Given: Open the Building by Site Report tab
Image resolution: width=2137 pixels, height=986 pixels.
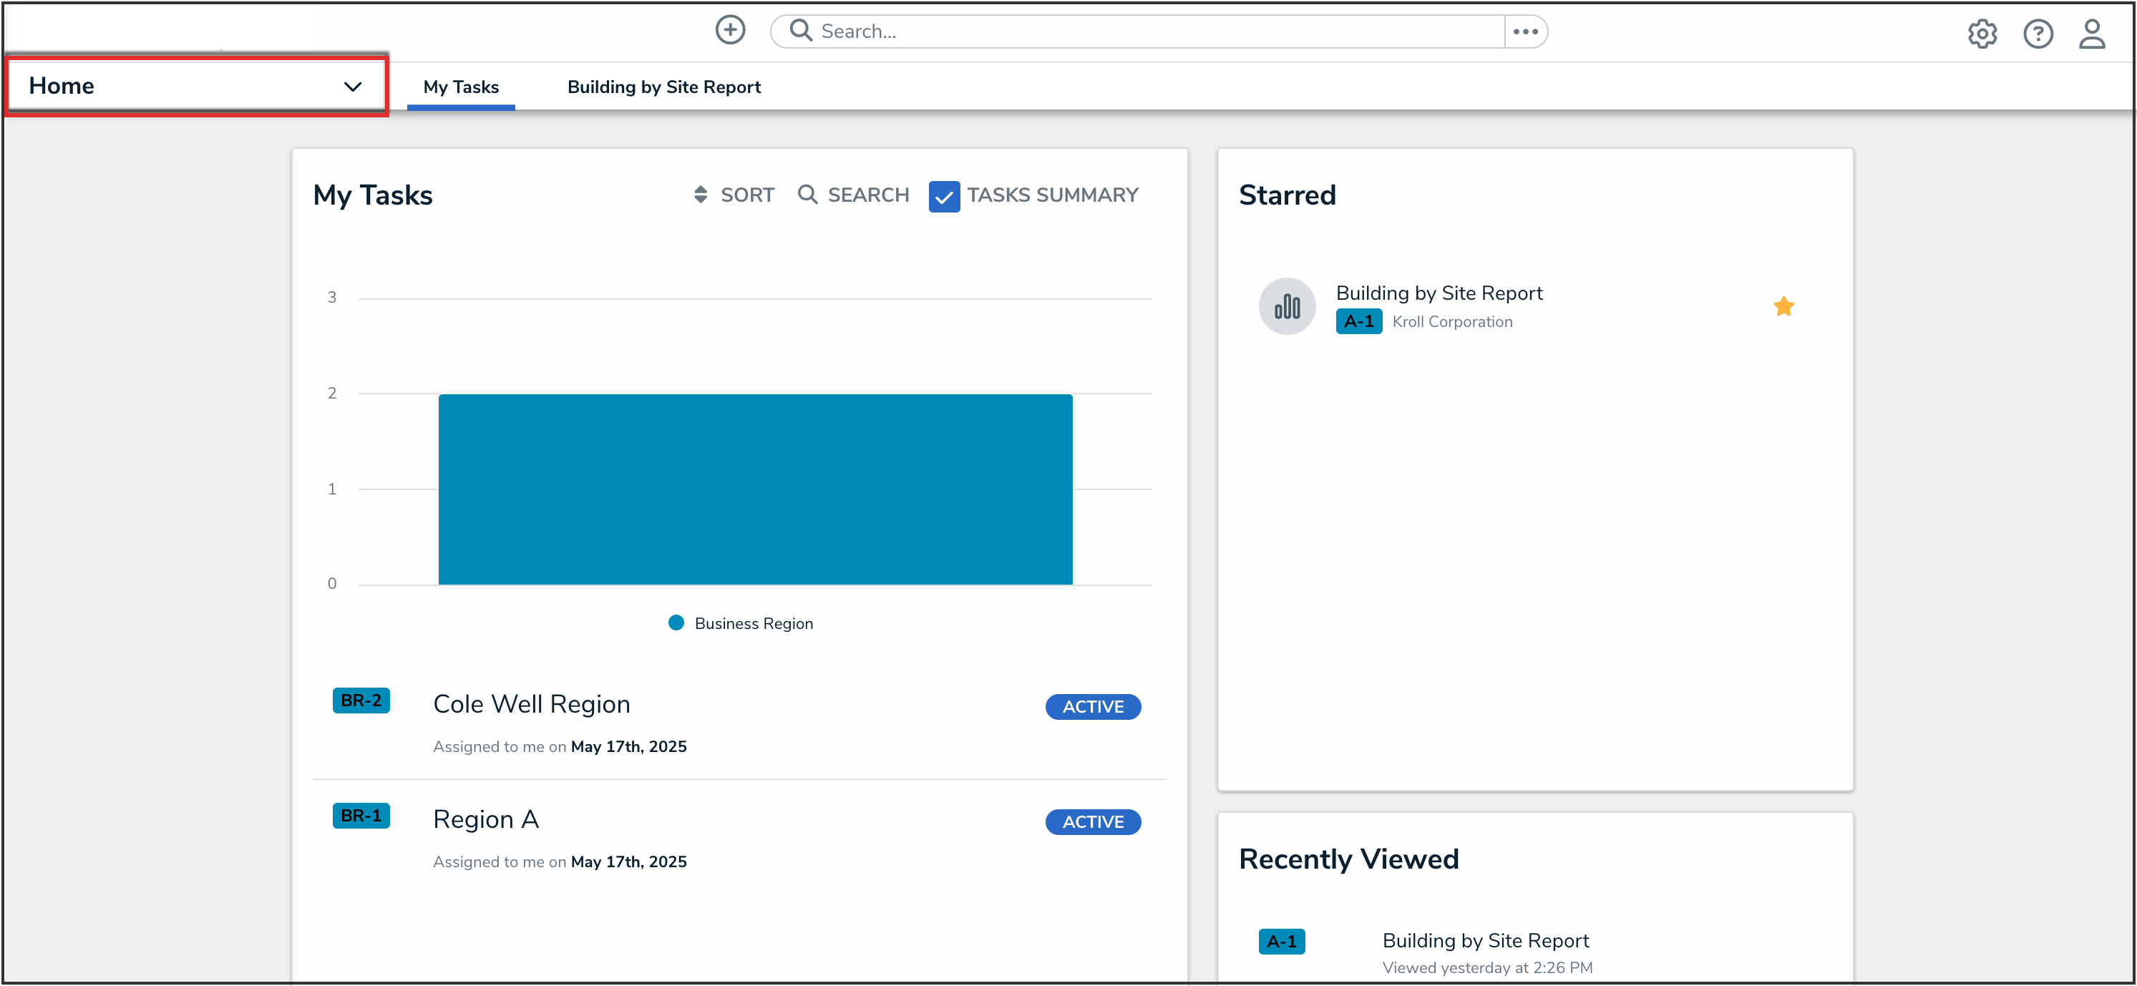Looking at the screenshot, I should [663, 87].
